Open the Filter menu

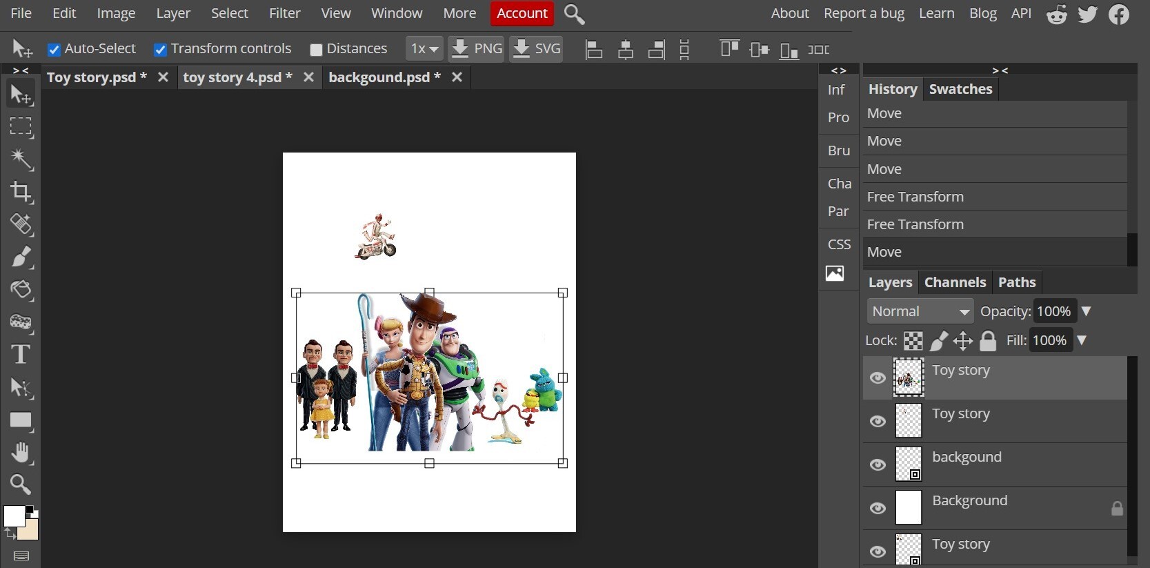[285, 13]
